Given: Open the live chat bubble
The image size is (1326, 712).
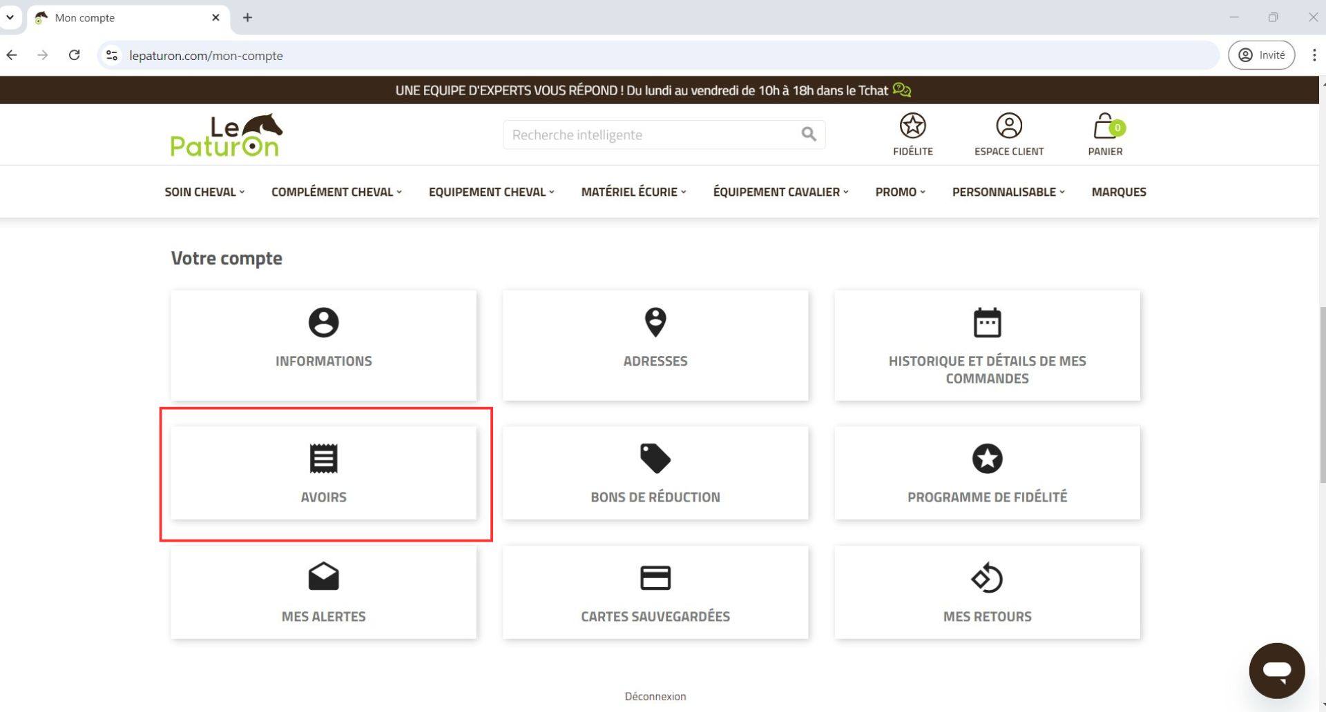Looking at the screenshot, I should tap(1276, 671).
